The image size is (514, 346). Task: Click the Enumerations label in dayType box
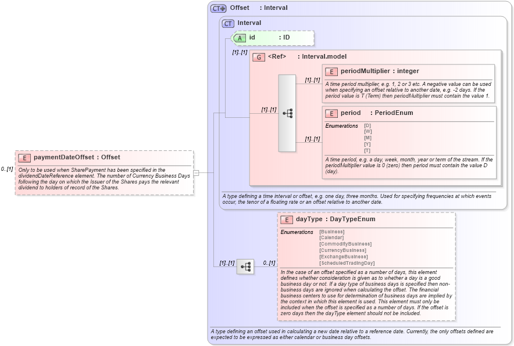(297, 232)
